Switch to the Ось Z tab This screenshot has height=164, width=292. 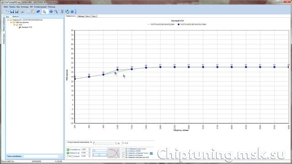[x=94, y=16]
